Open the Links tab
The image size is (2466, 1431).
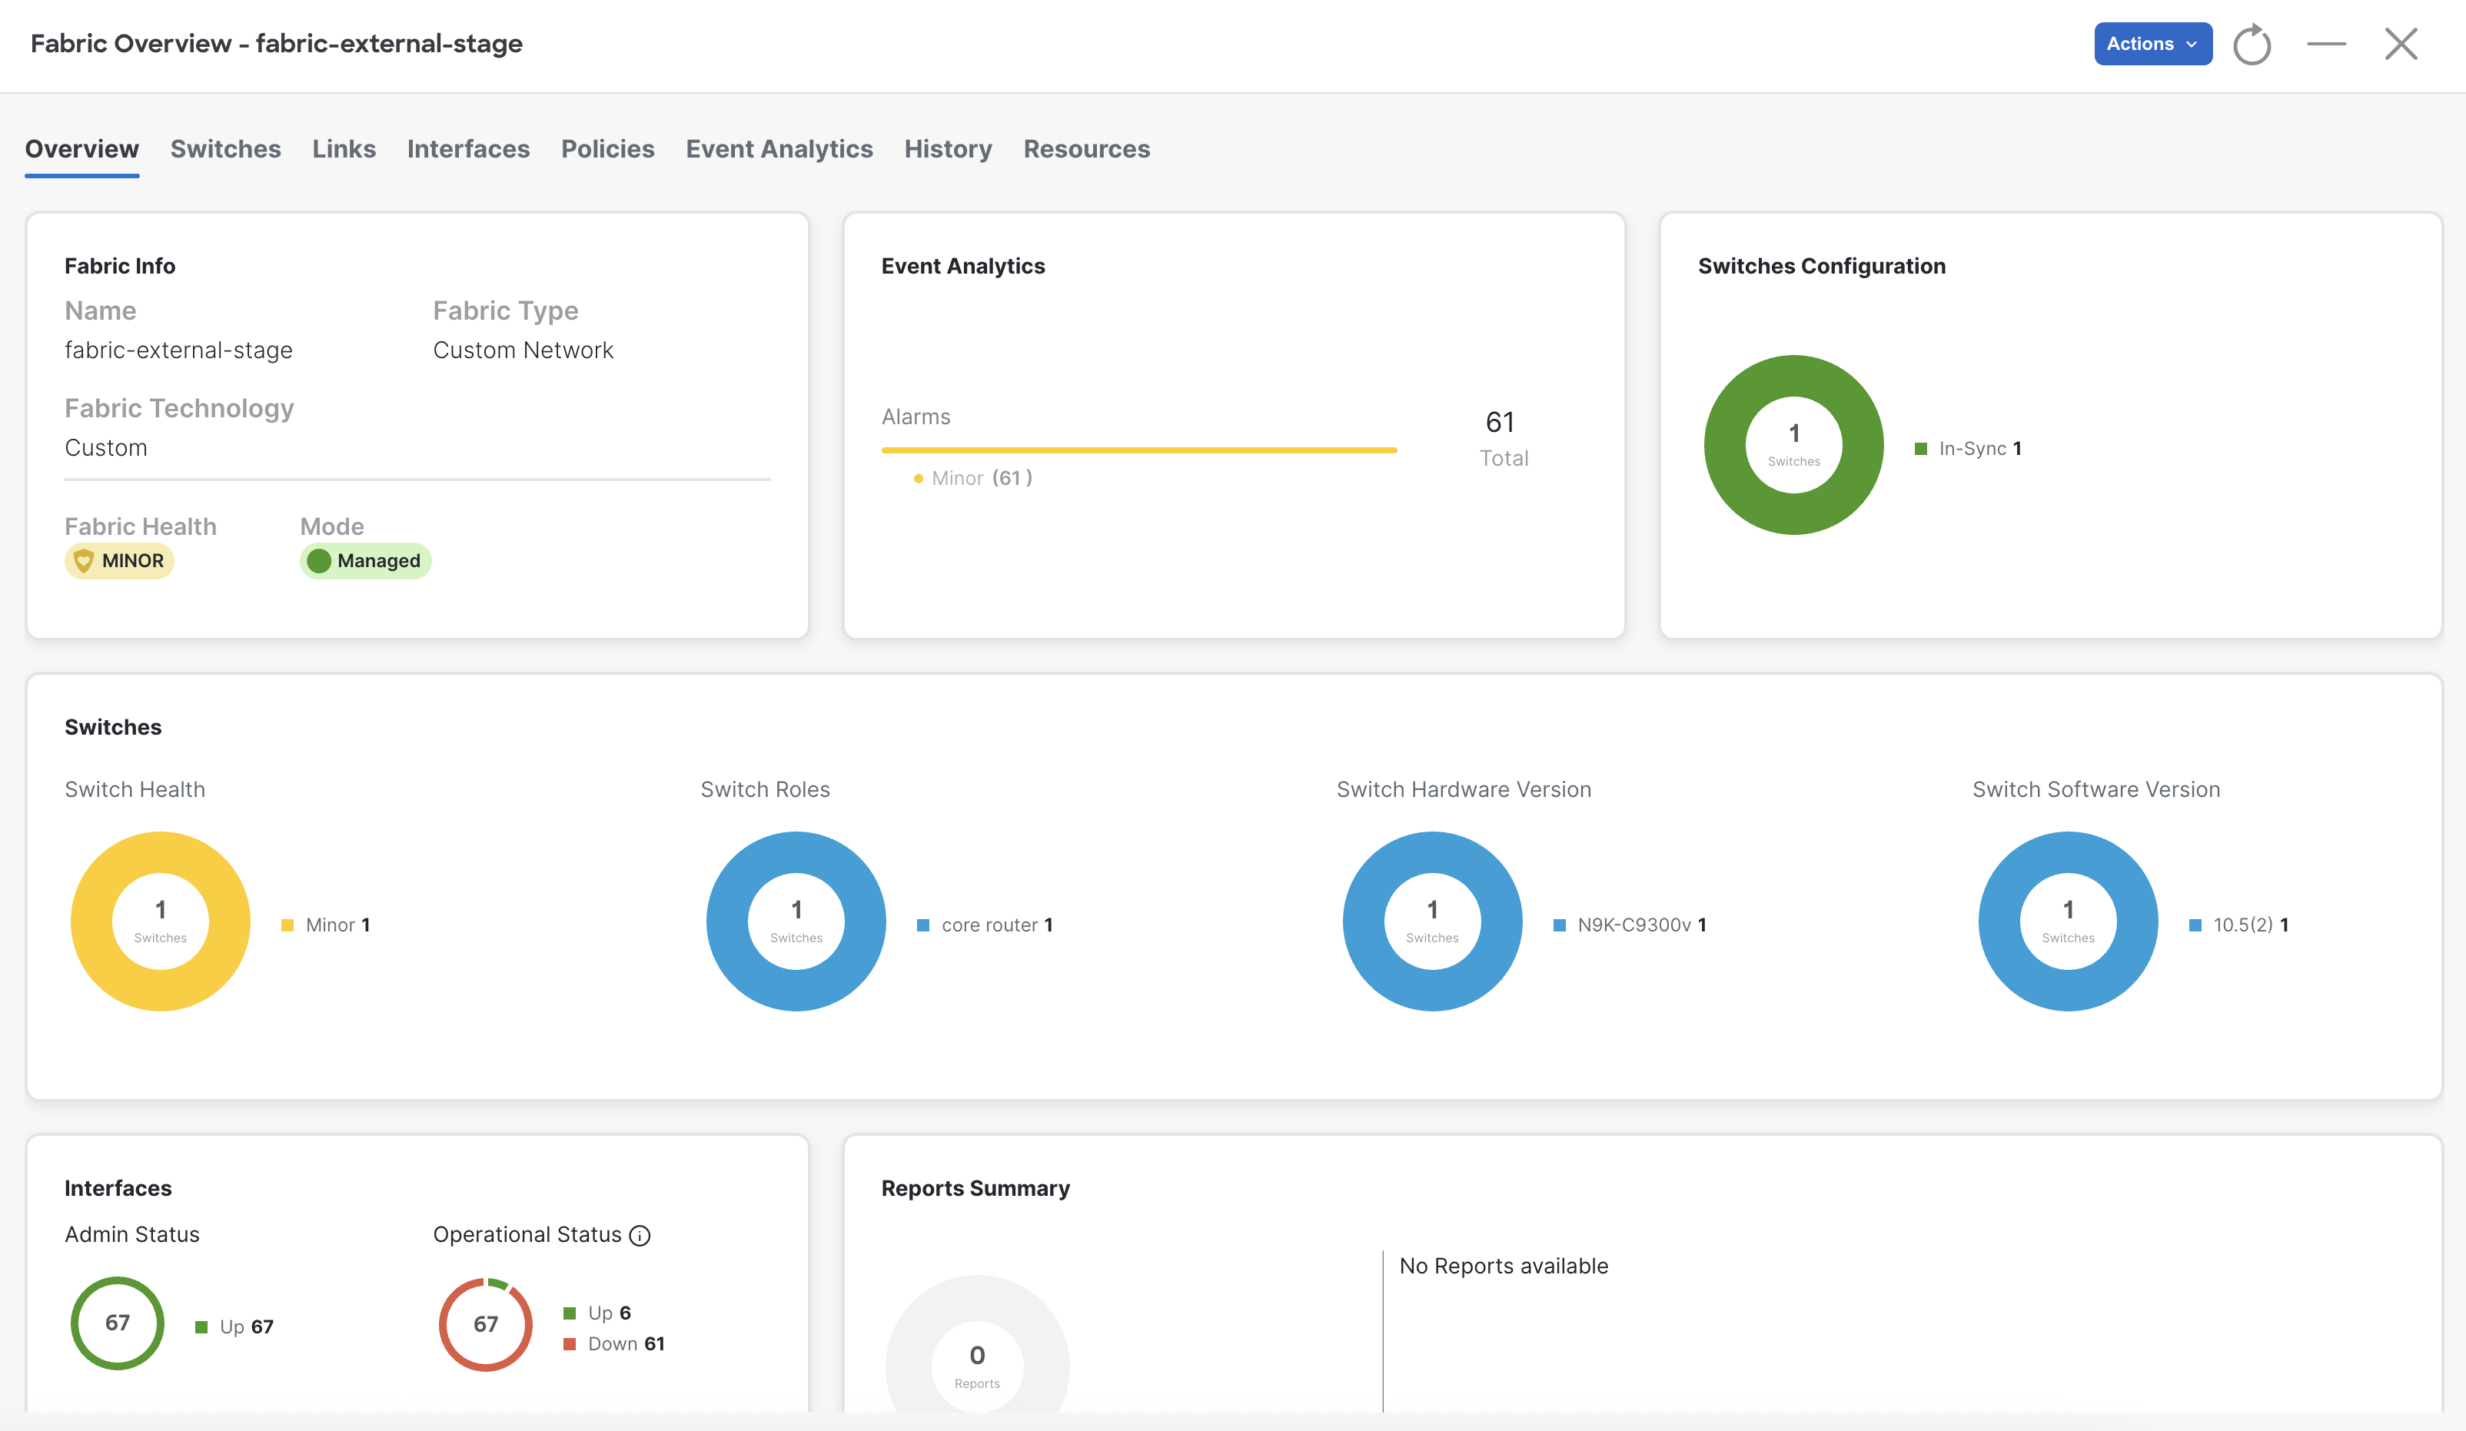344,148
